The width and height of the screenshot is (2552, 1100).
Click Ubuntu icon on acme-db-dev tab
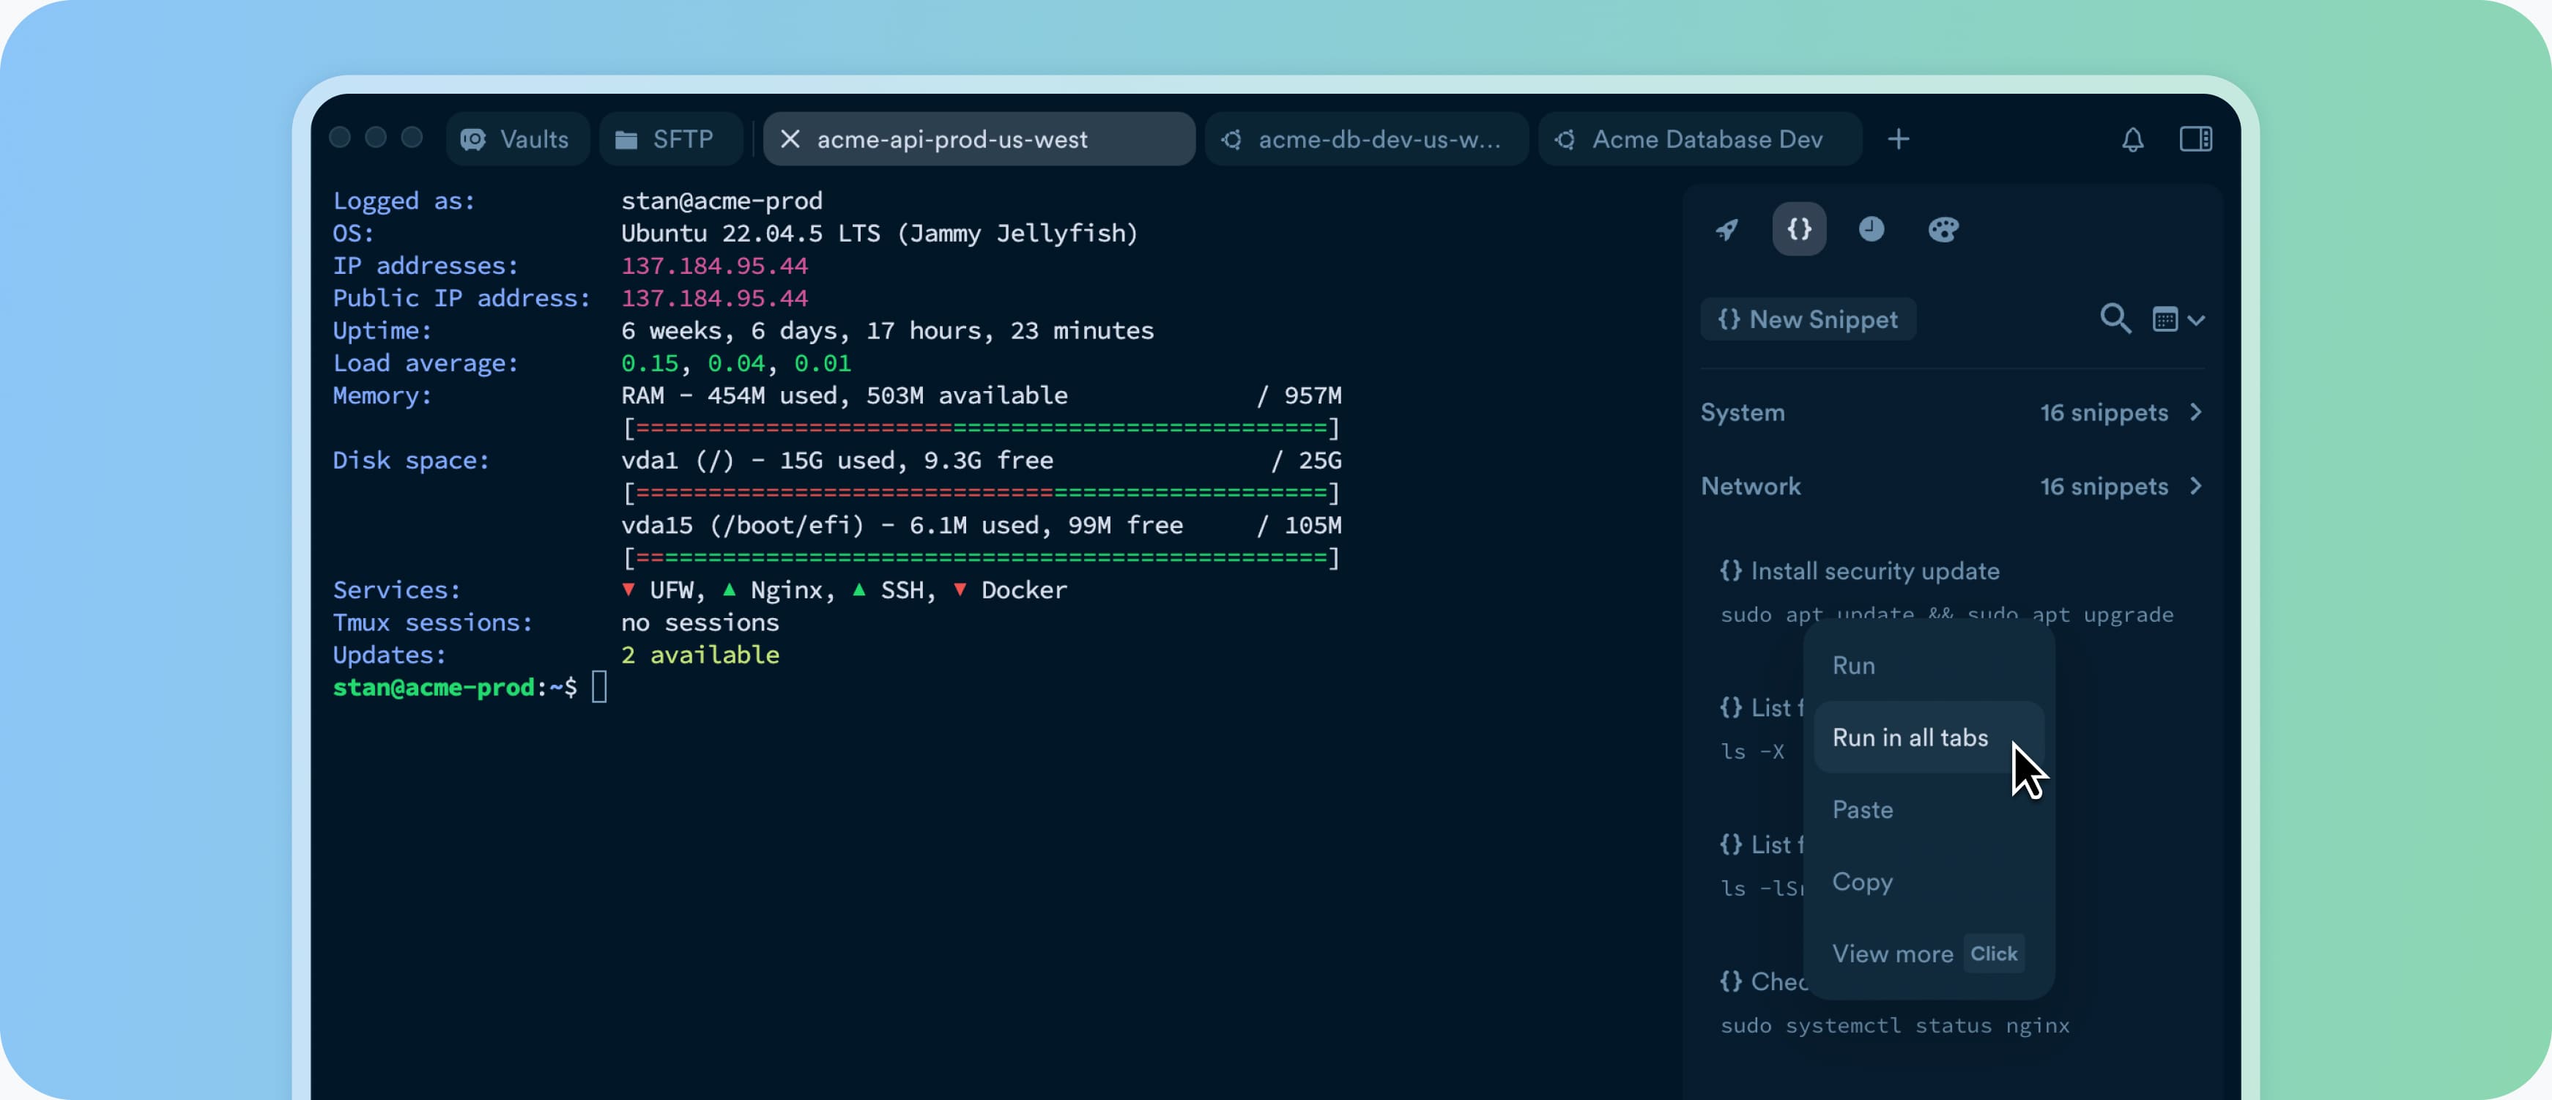tap(1231, 140)
